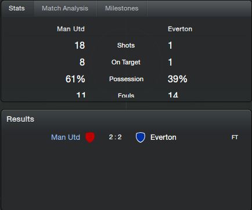Click the blue Everton shield icon

point(141,137)
